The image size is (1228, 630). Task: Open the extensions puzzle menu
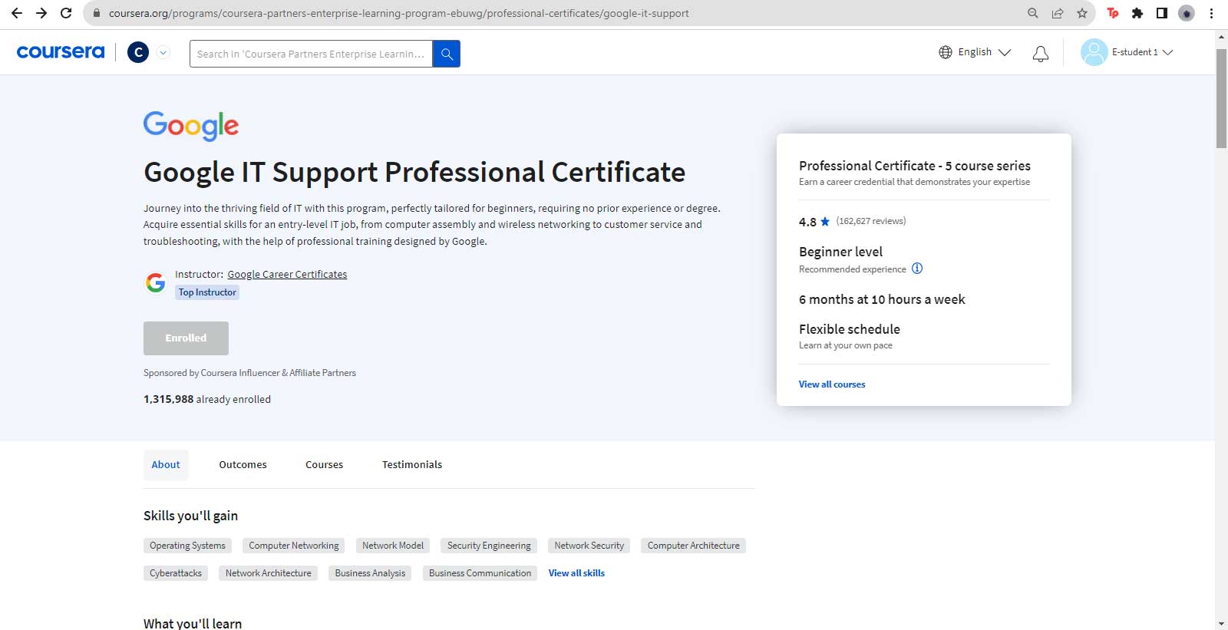point(1137,13)
